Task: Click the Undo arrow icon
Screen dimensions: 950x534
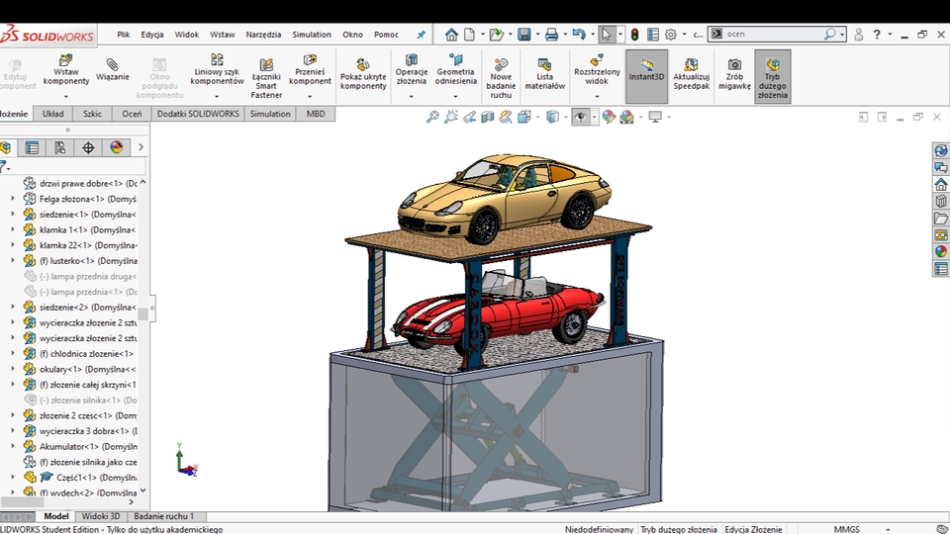Action: pyautogui.click(x=579, y=35)
